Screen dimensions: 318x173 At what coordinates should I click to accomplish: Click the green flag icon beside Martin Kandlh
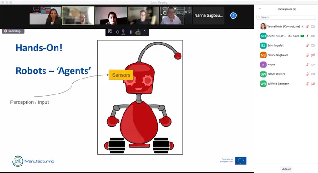(x=302, y=36)
